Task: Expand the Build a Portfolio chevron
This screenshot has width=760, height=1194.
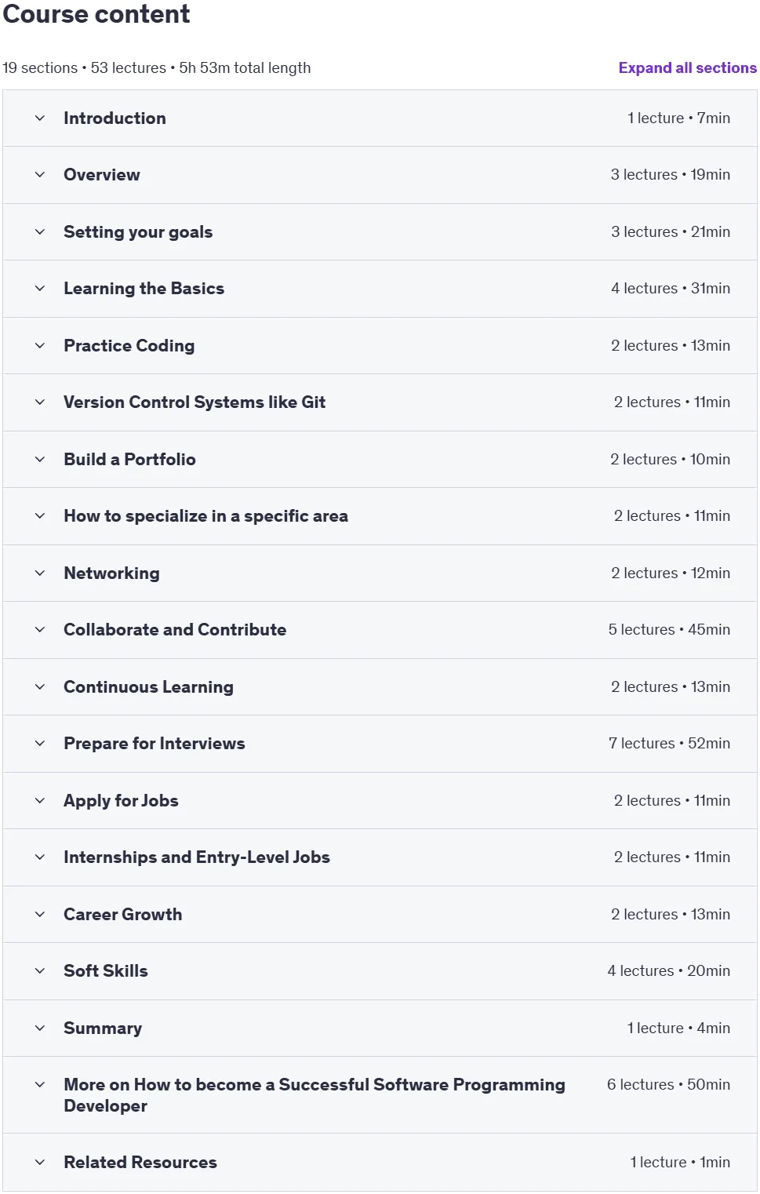Action: point(40,460)
